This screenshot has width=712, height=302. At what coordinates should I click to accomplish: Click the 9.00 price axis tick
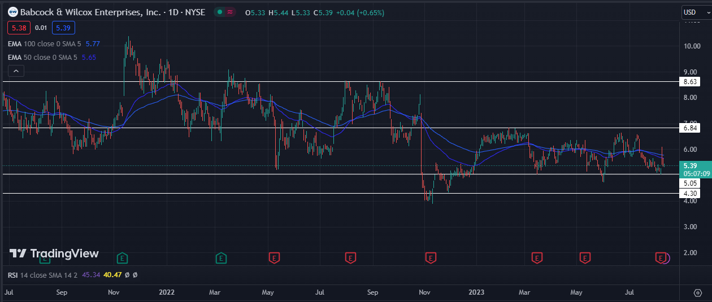point(692,72)
